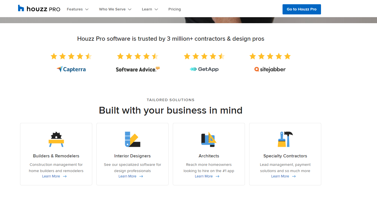Image resolution: width=377 pixels, height=204 pixels.
Task: Click the TAILORED SOLUTIONS label
Action: click(x=171, y=100)
